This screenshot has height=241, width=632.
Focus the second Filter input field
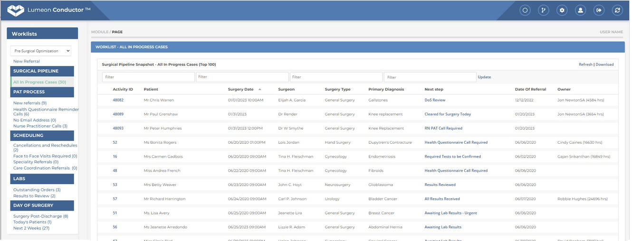click(x=243, y=77)
